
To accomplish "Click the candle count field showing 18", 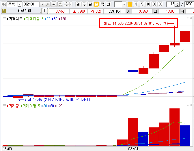I will click(x=171, y=4).
